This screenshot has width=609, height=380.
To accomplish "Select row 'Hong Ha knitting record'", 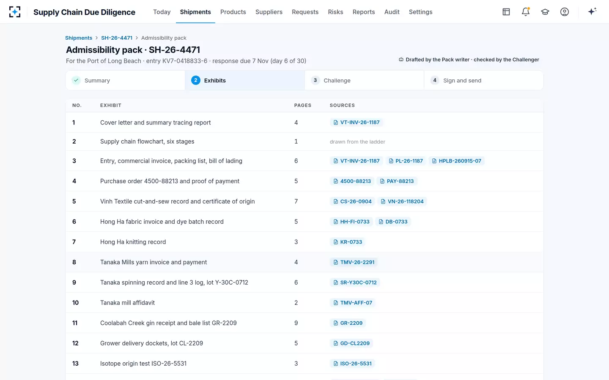I will coord(304,242).
